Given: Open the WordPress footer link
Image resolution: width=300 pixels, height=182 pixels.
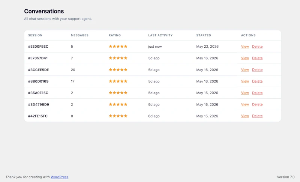Looking at the screenshot, I should click(x=59, y=177).
